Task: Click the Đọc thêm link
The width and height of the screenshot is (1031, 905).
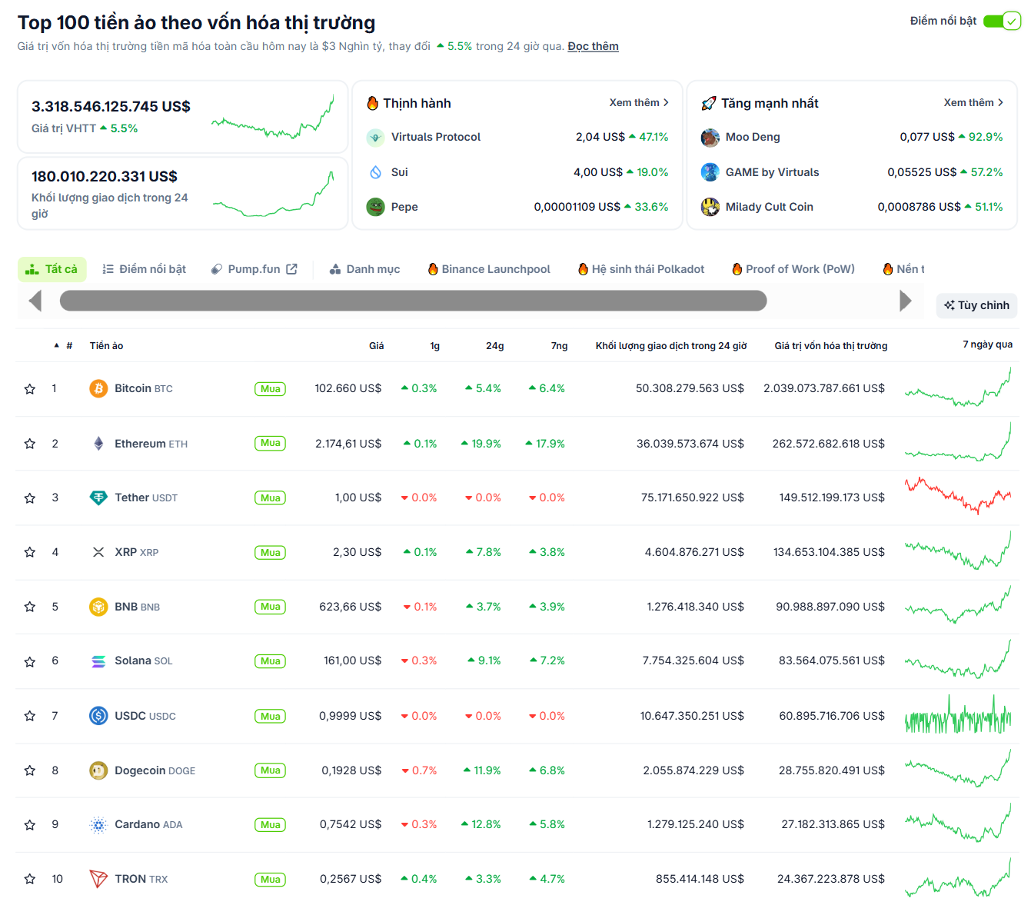Action: 593,46
